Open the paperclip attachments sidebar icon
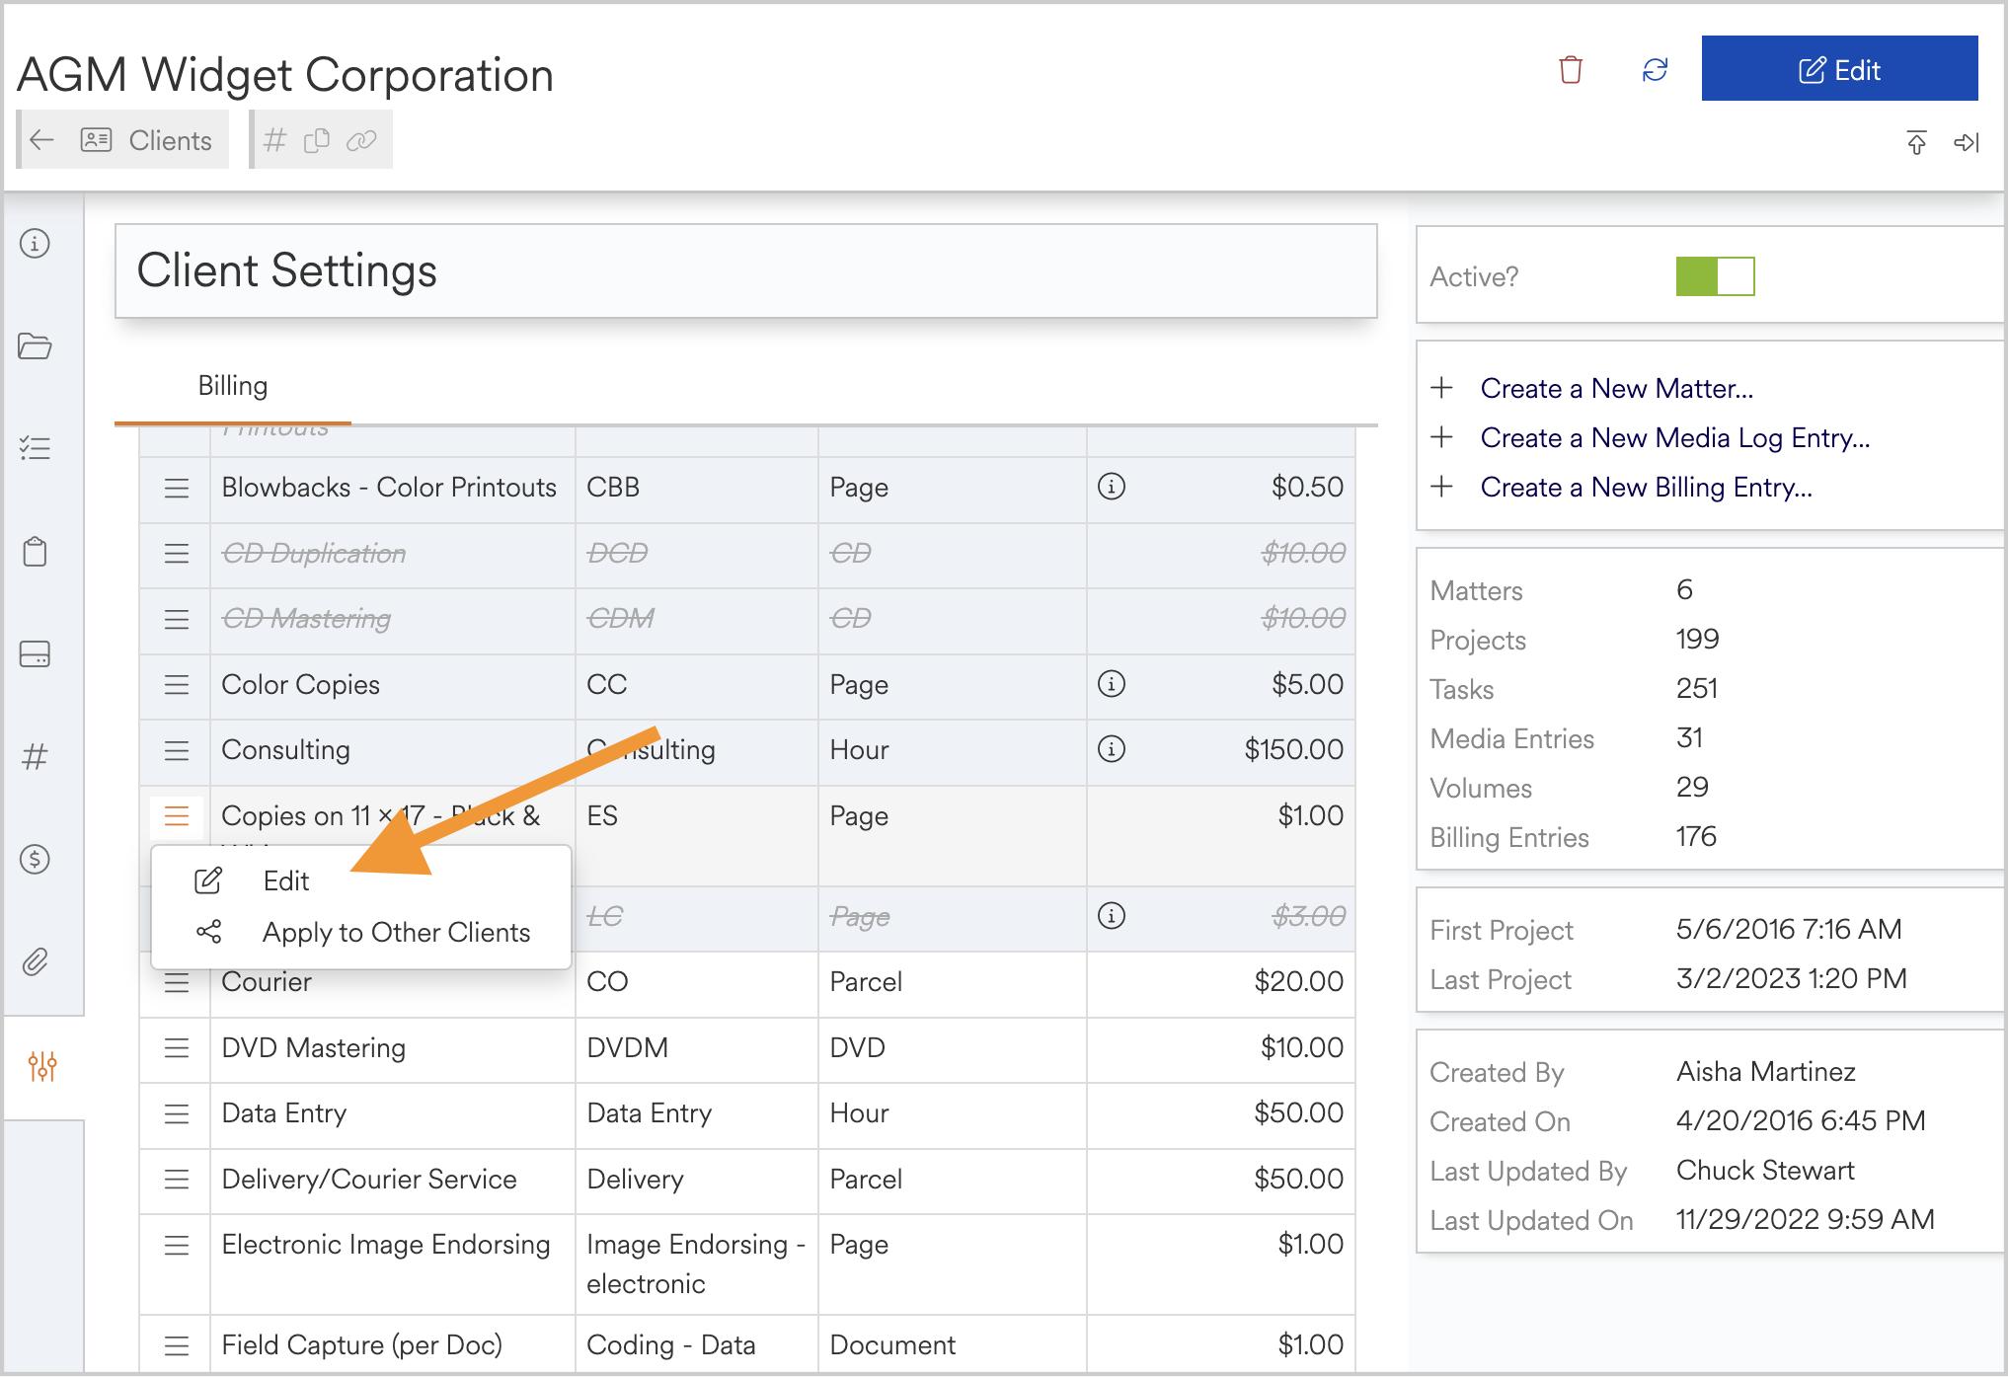 36,961
